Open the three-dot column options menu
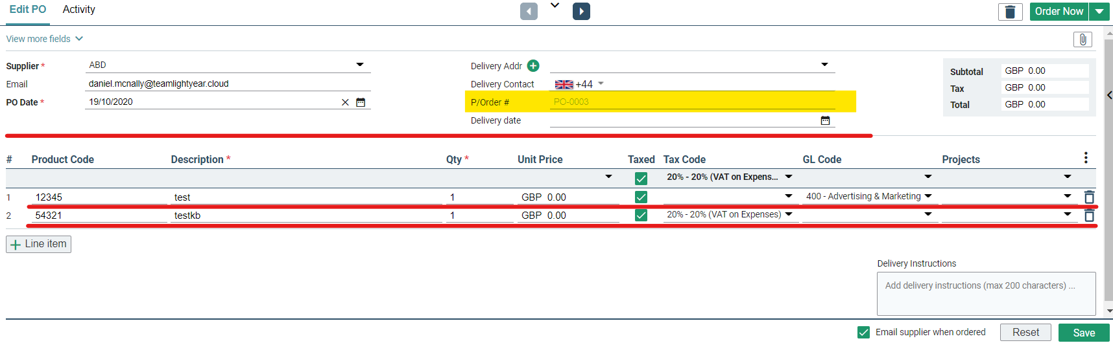Viewport: 1113px width, 343px height. pos(1086,158)
